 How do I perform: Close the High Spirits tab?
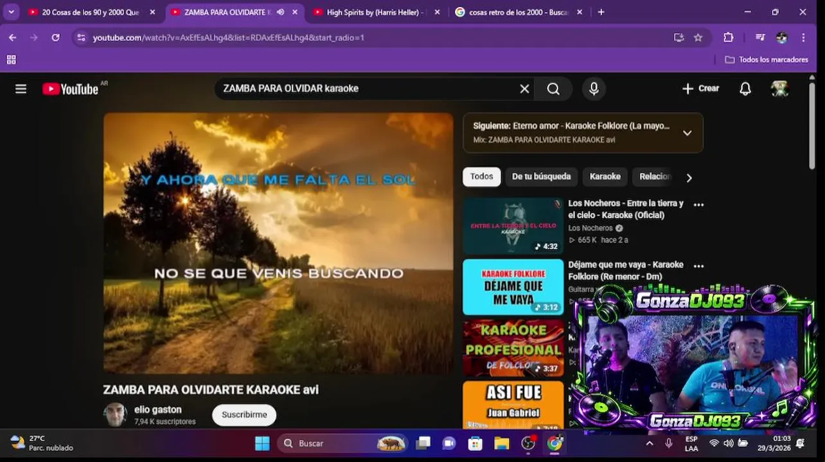(437, 12)
